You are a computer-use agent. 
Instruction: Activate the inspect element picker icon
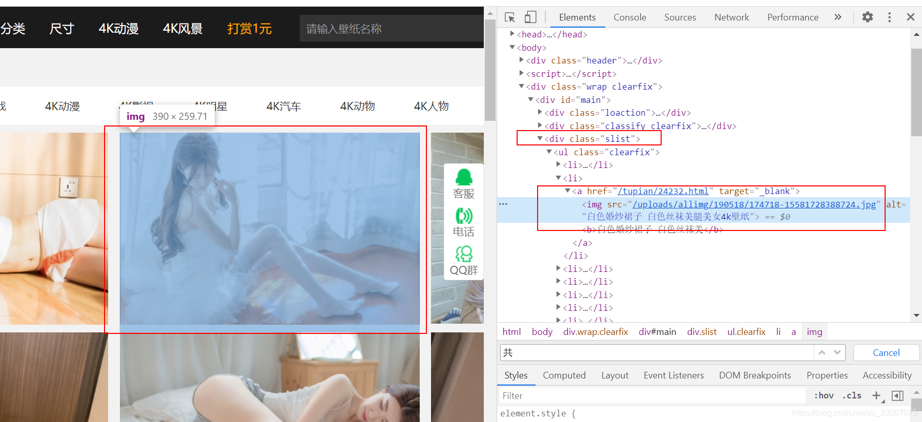click(x=509, y=17)
